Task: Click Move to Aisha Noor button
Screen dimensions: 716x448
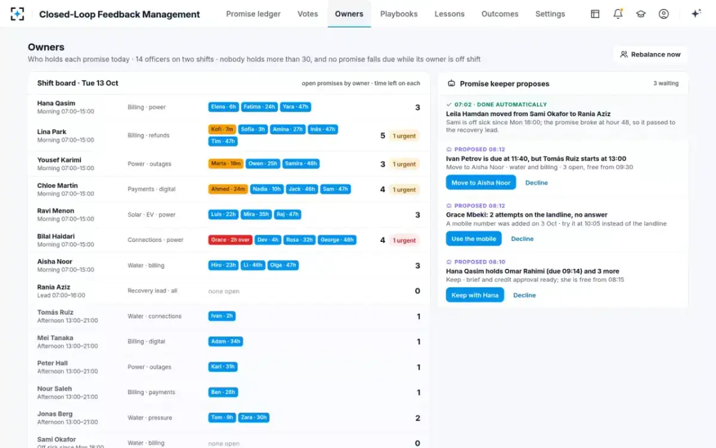Action: [481, 183]
